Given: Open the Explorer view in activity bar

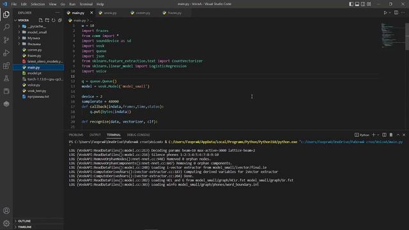Looking at the screenshot, I should click(x=6, y=15).
